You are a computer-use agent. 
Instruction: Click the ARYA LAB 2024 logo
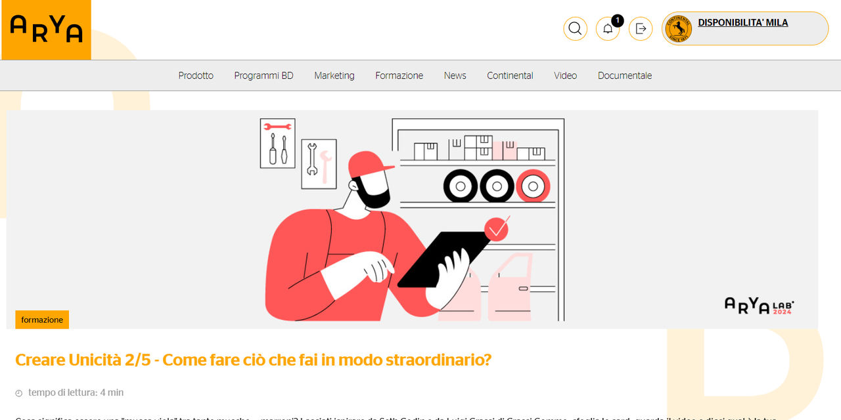[760, 305]
